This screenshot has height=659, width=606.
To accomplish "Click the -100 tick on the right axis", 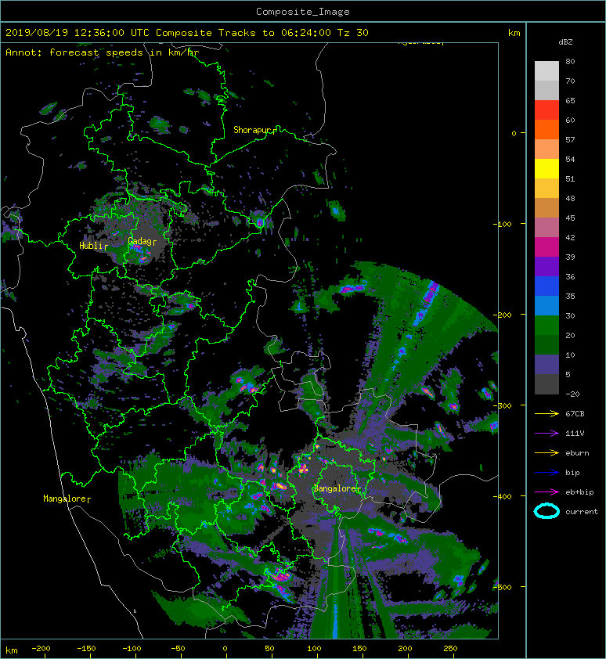I will 503,224.
